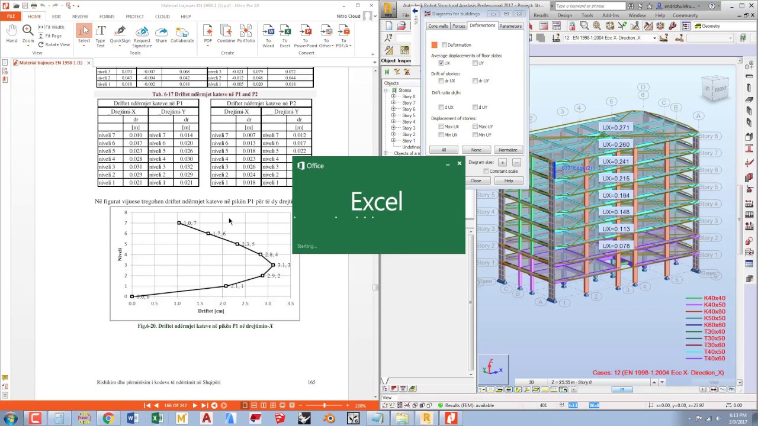Click the orange deformation color swatch
Viewport: 758px width, 426px height.
(x=434, y=45)
